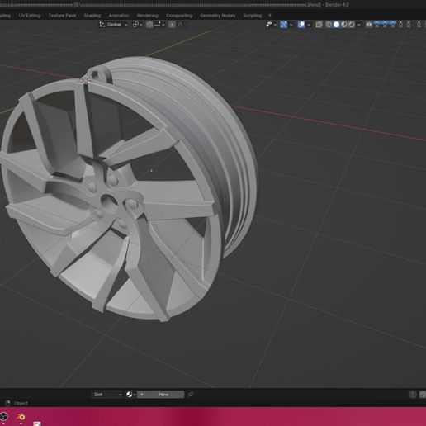426x426 pixels.
Task: Toggle the pin icon beside New
Action: pyautogui.click(x=191, y=395)
